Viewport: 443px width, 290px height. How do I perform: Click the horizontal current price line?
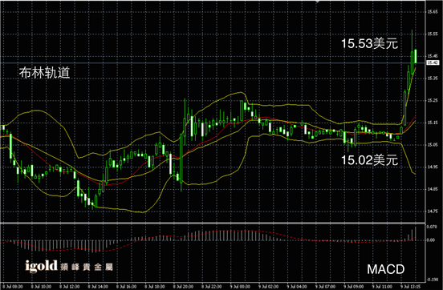pyautogui.click(x=212, y=62)
